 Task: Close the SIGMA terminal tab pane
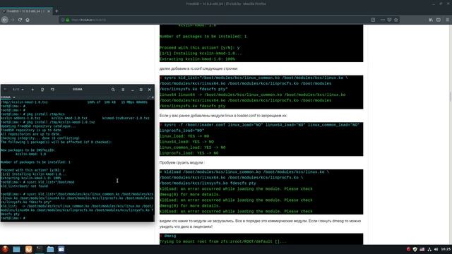tap(153, 97)
